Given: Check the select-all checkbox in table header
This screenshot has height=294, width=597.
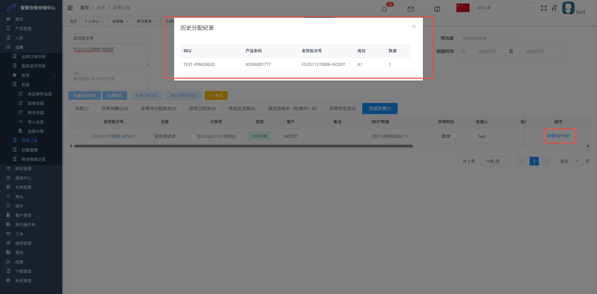Looking at the screenshot, I should pyautogui.click(x=74, y=122).
